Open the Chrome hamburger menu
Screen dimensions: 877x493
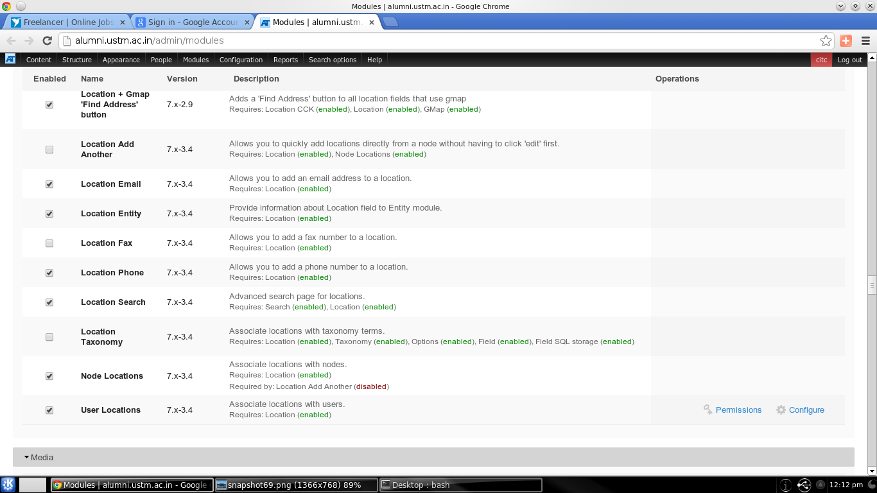click(865, 40)
